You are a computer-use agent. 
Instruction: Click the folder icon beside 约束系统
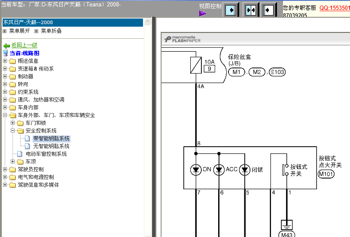coord(12,92)
